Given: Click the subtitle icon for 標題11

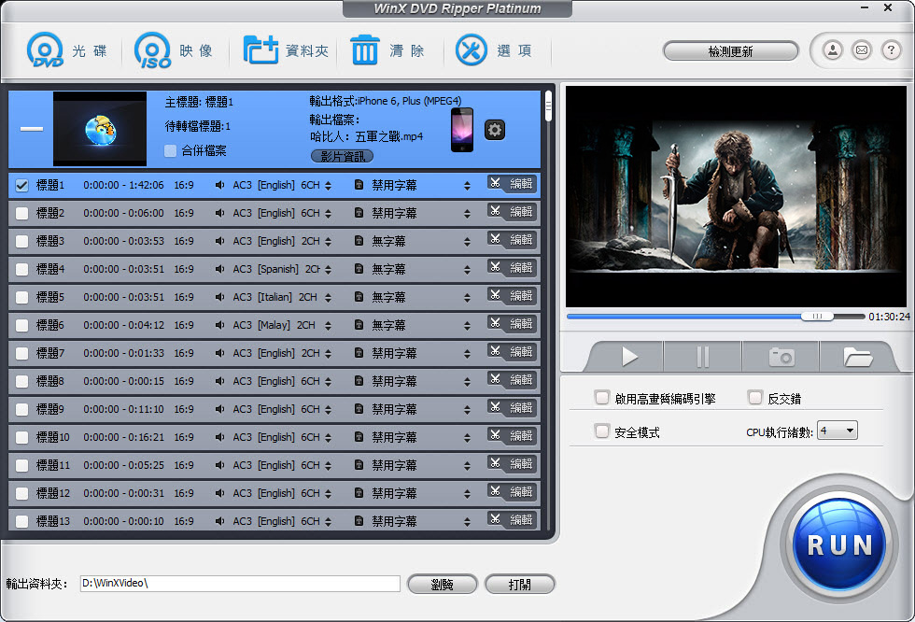Looking at the screenshot, I should click(359, 465).
